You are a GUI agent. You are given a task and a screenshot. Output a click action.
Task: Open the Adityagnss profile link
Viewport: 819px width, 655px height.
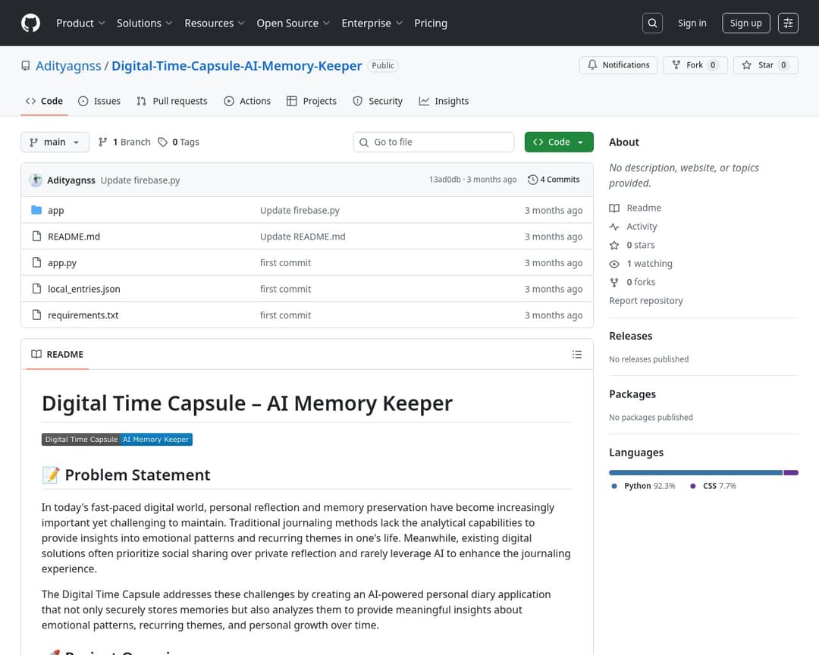[x=68, y=66]
